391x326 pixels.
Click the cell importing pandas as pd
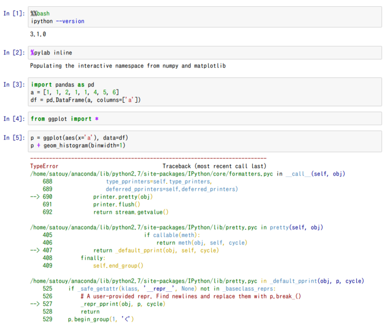205,92
